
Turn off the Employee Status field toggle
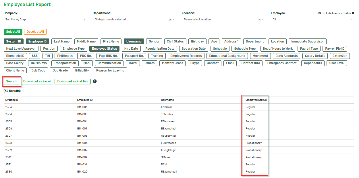click(104, 49)
